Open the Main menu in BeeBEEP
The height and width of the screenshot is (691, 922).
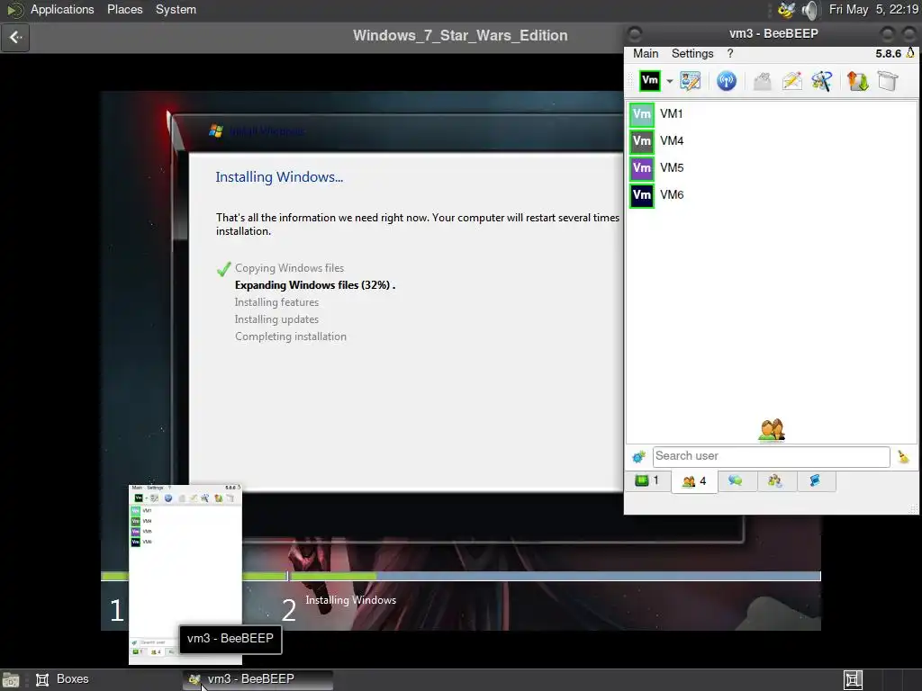click(646, 53)
